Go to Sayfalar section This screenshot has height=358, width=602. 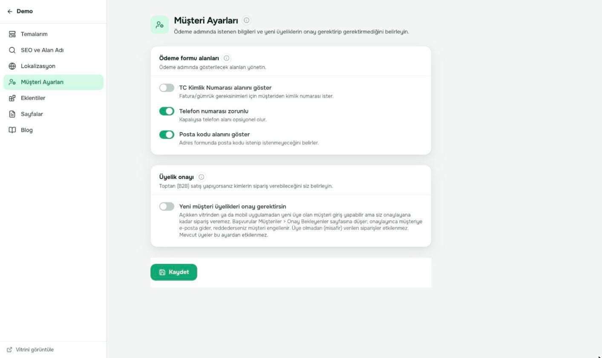point(53,114)
